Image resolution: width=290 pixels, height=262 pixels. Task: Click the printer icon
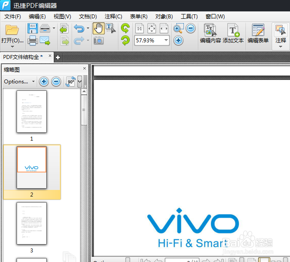pyautogui.click(x=33, y=41)
